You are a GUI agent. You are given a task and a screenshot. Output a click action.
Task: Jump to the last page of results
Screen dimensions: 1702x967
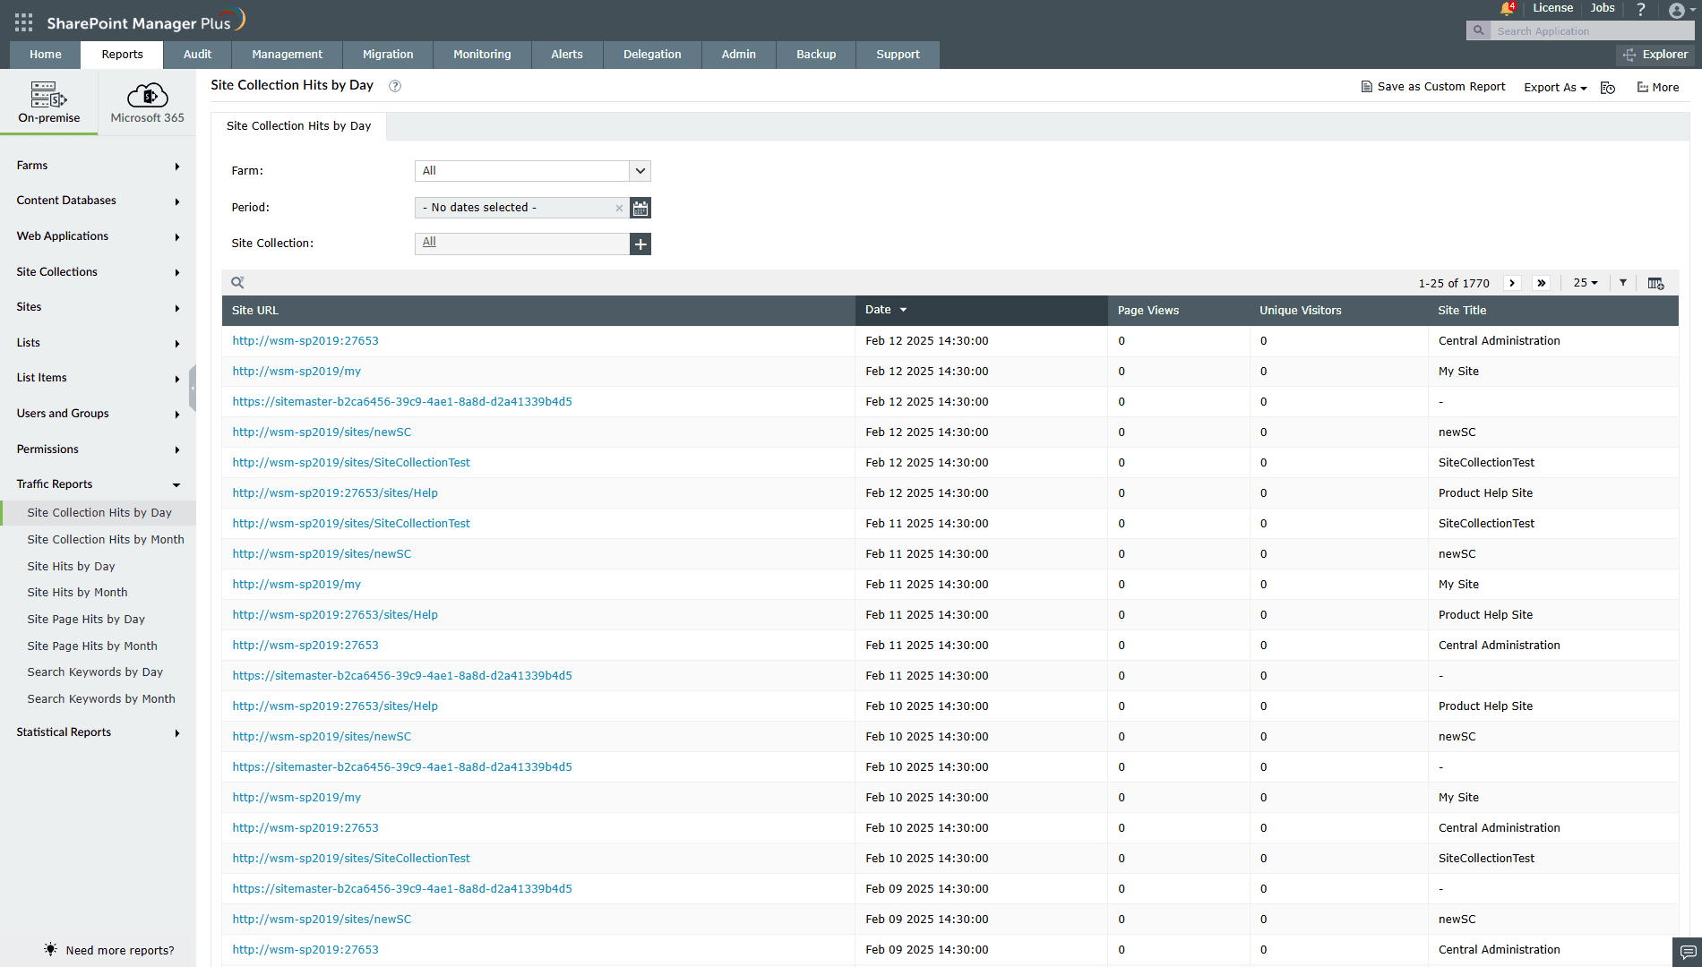(1542, 283)
